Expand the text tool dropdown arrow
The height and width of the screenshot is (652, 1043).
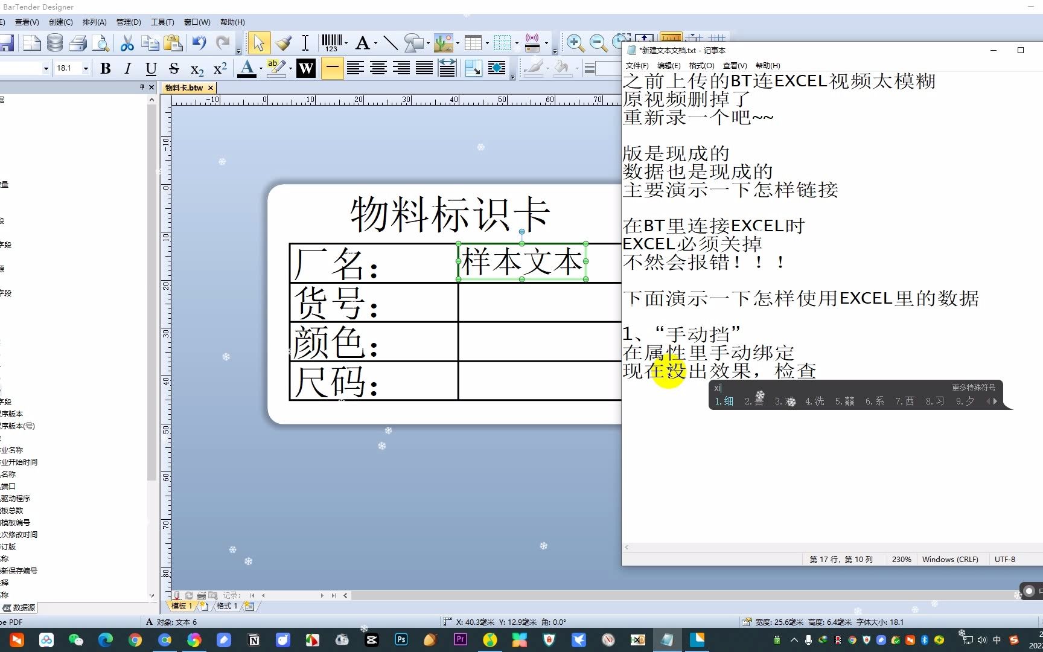[x=375, y=43]
